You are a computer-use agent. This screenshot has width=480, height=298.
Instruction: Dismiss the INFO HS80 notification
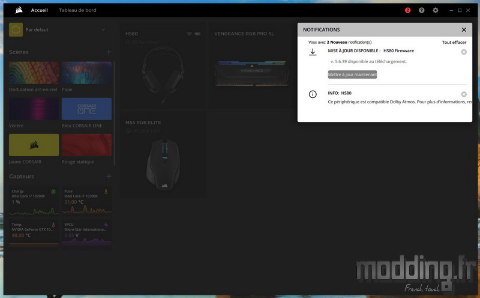[464, 94]
